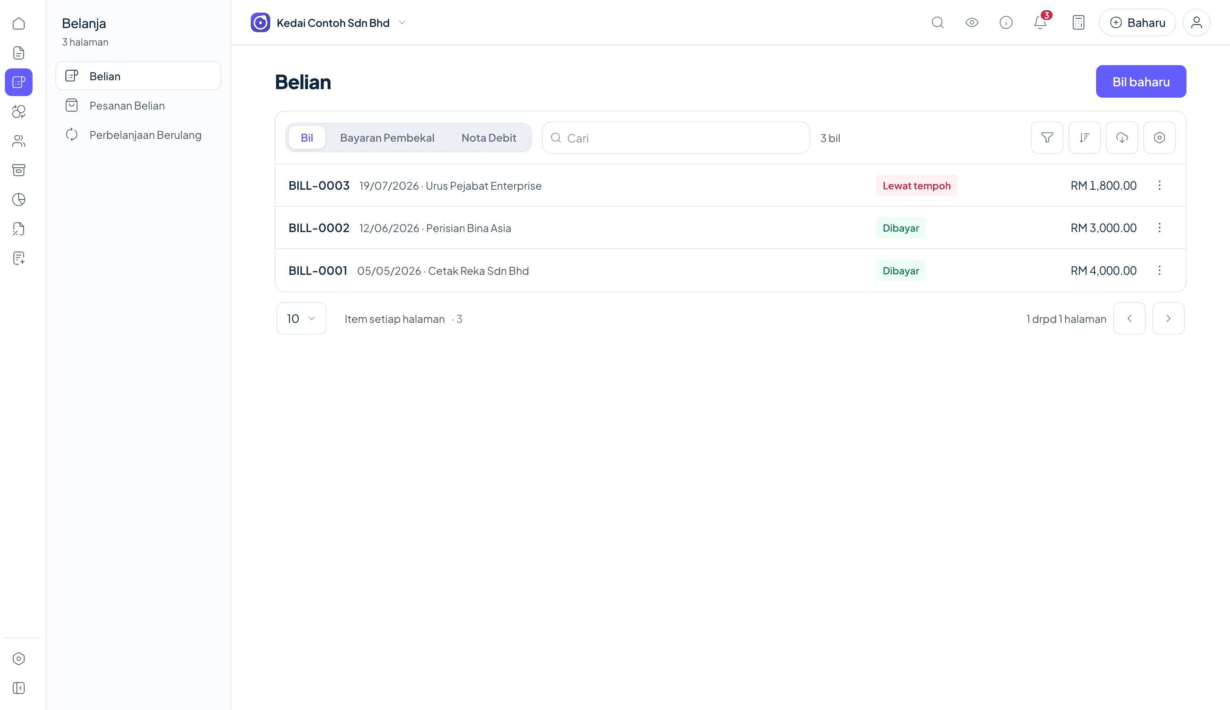Click the Baharu button in top bar
The image size is (1230, 710).
(x=1137, y=22)
